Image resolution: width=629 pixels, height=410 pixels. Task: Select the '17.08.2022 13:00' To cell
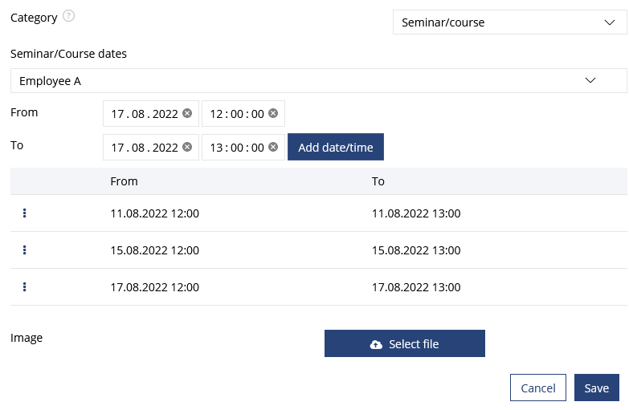tap(416, 287)
